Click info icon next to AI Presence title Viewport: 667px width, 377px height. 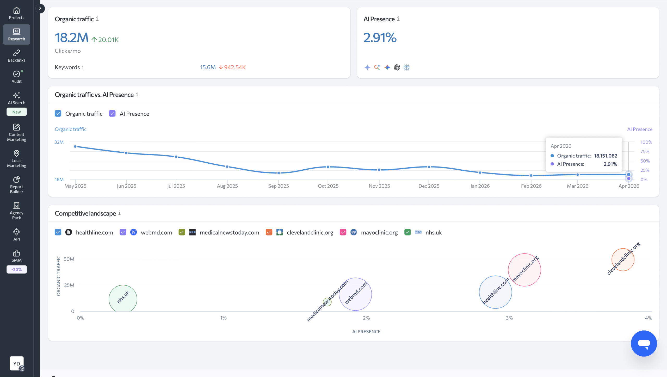(x=398, y=19)
